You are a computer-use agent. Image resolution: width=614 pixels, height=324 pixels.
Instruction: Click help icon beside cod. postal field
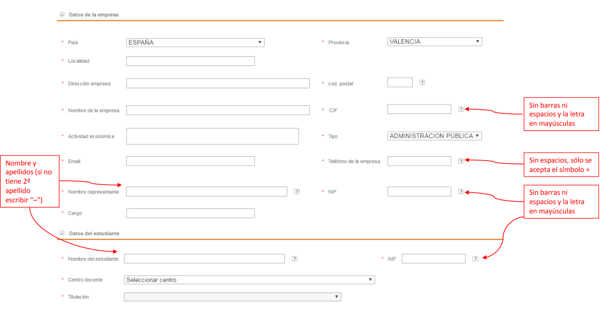422,82
